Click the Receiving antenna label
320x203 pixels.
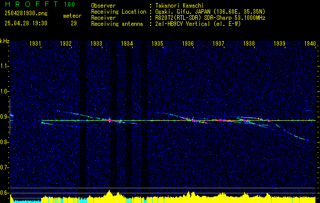click(x=117, y=24)
